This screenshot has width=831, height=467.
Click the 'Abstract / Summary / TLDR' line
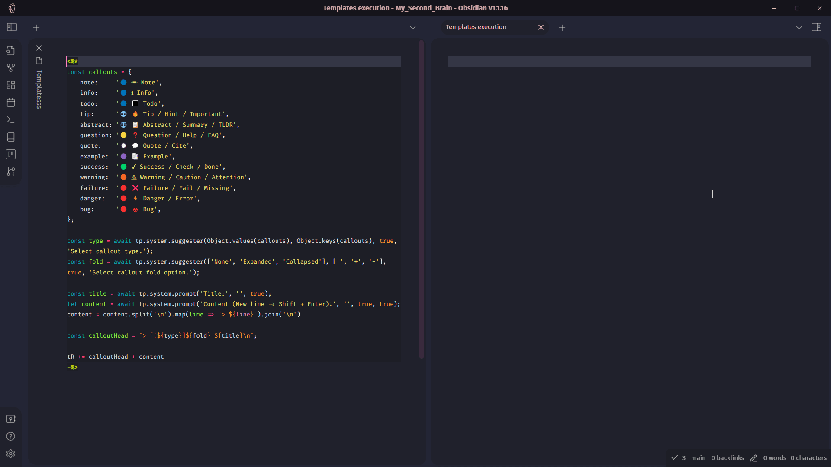click(x=159, y=125)
